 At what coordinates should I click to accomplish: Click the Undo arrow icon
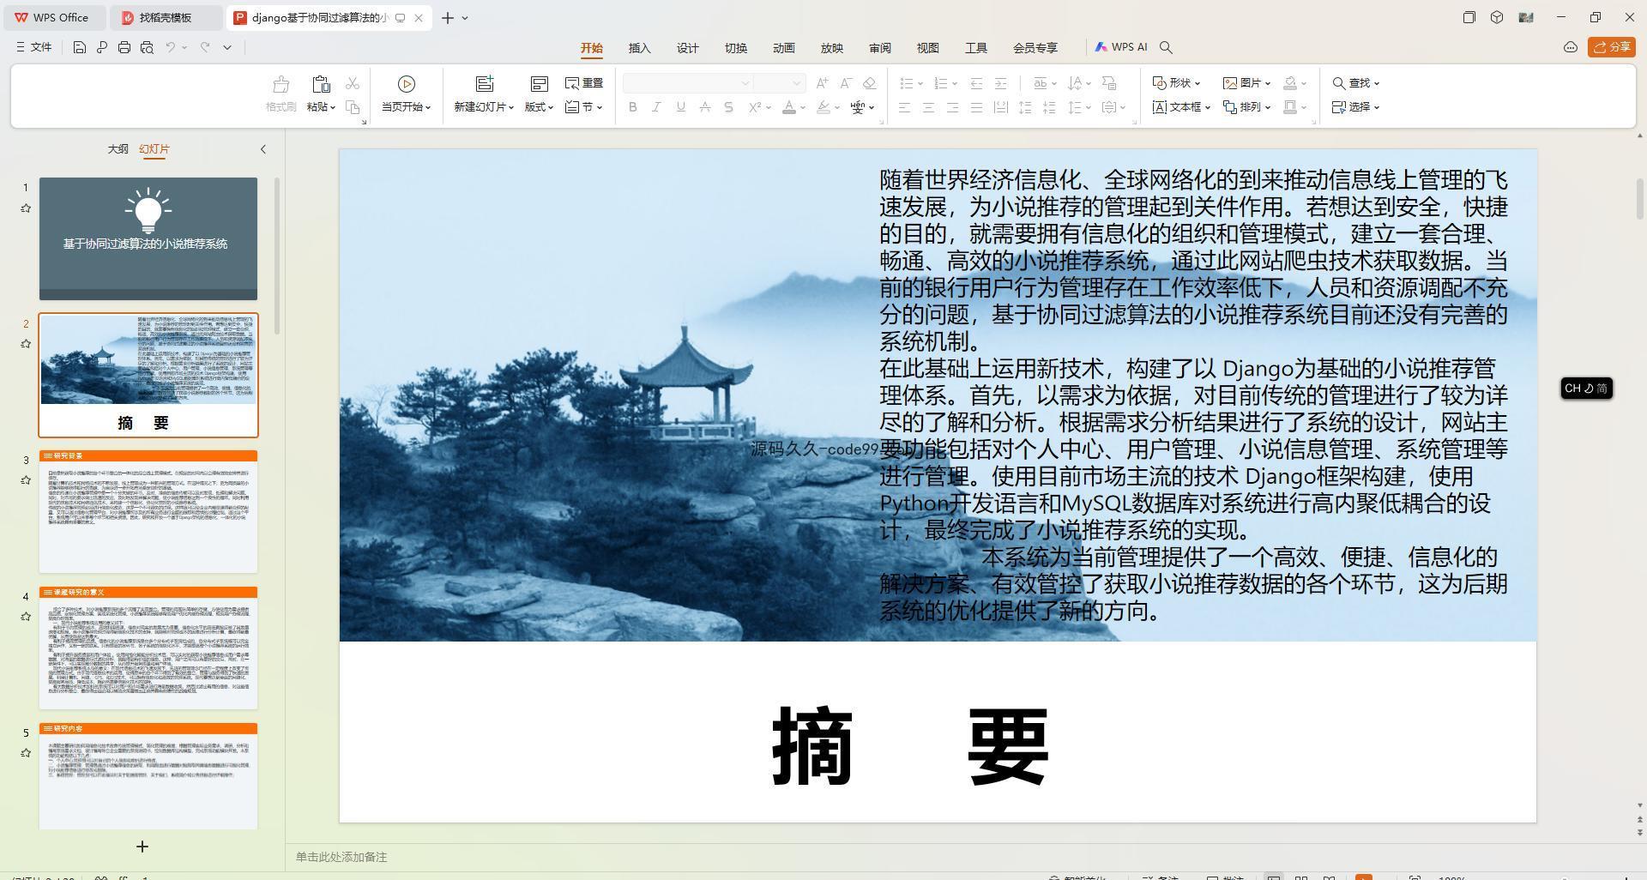[x=170, y=47]
